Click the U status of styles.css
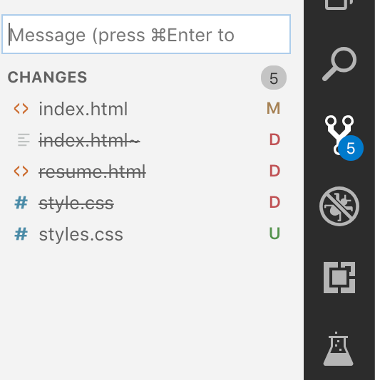375x380 pixels. tap(274, 233)
